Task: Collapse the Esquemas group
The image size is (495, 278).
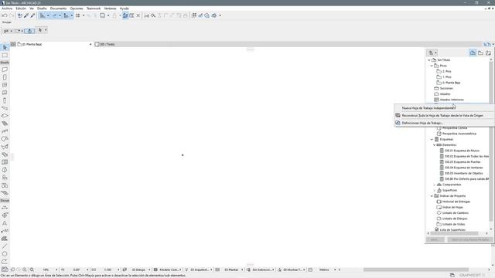Action: coord(432,139)
